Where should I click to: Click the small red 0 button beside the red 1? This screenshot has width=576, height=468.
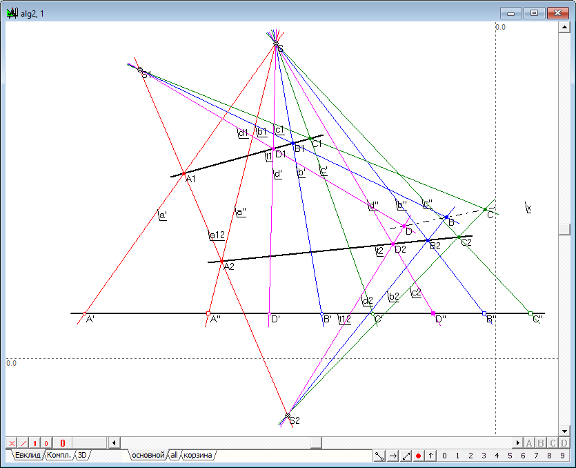click(x=46, y=443)
